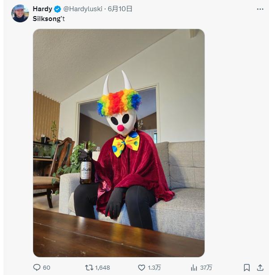Open the attached clown costume photo
Image resolution: width=269 pixels, height=275 pixels.
[x=119, y=143]
